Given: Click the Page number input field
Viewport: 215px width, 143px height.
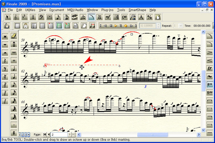Looking at the screenshot, I should (59, 135).
